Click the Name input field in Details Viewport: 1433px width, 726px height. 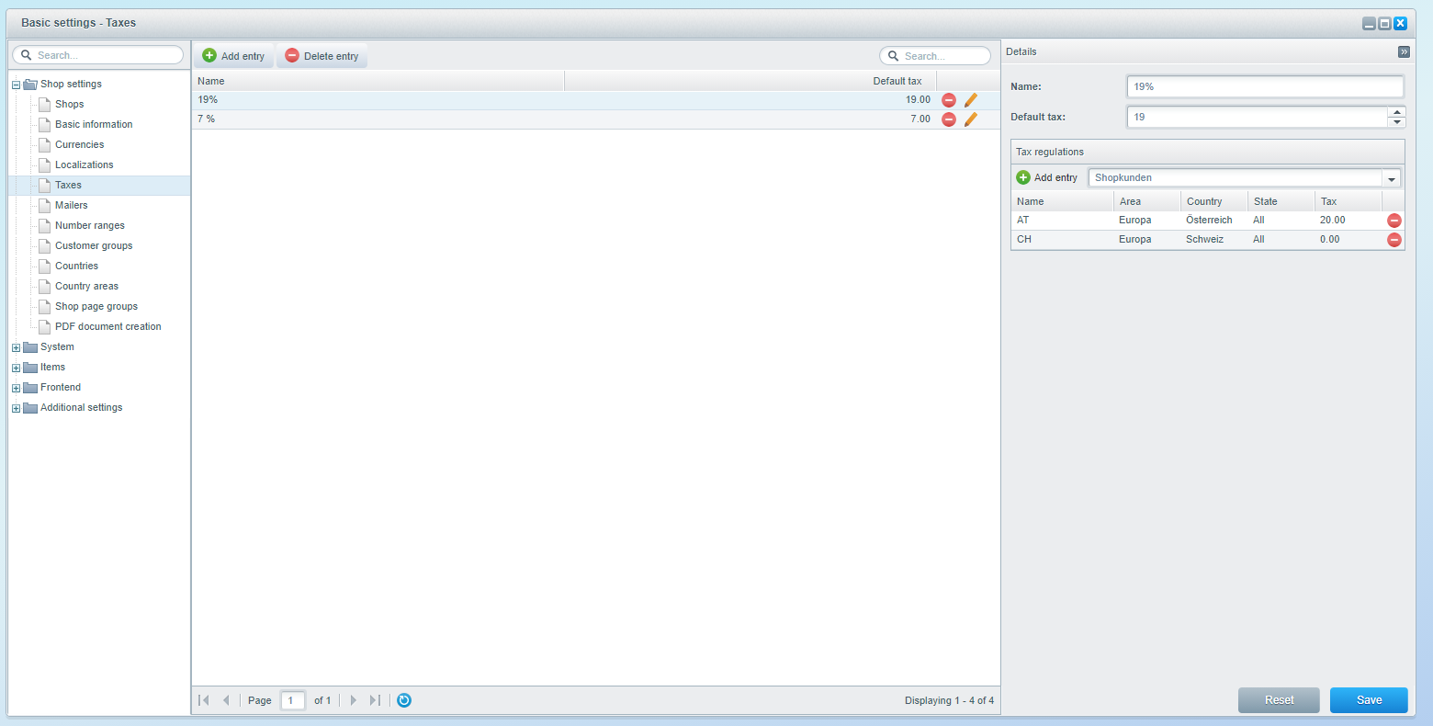pos(1264,86)
